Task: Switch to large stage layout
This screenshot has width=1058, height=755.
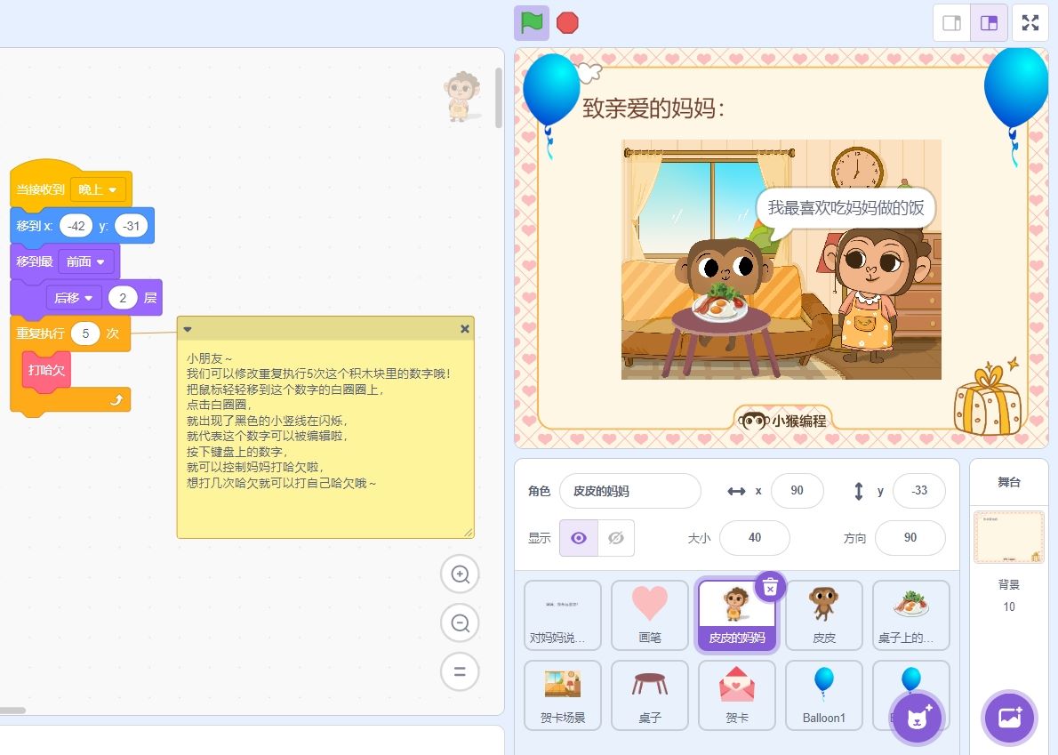Action: tap(989, 23)
